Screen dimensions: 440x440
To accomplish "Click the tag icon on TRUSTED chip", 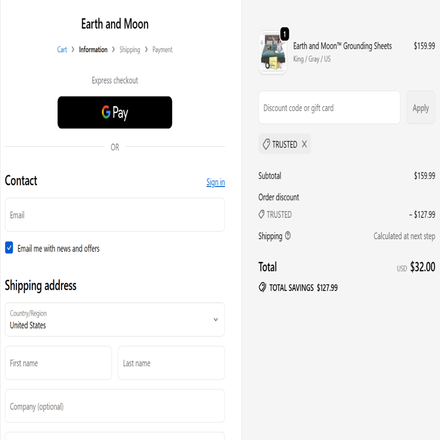I will pos(266,145).
